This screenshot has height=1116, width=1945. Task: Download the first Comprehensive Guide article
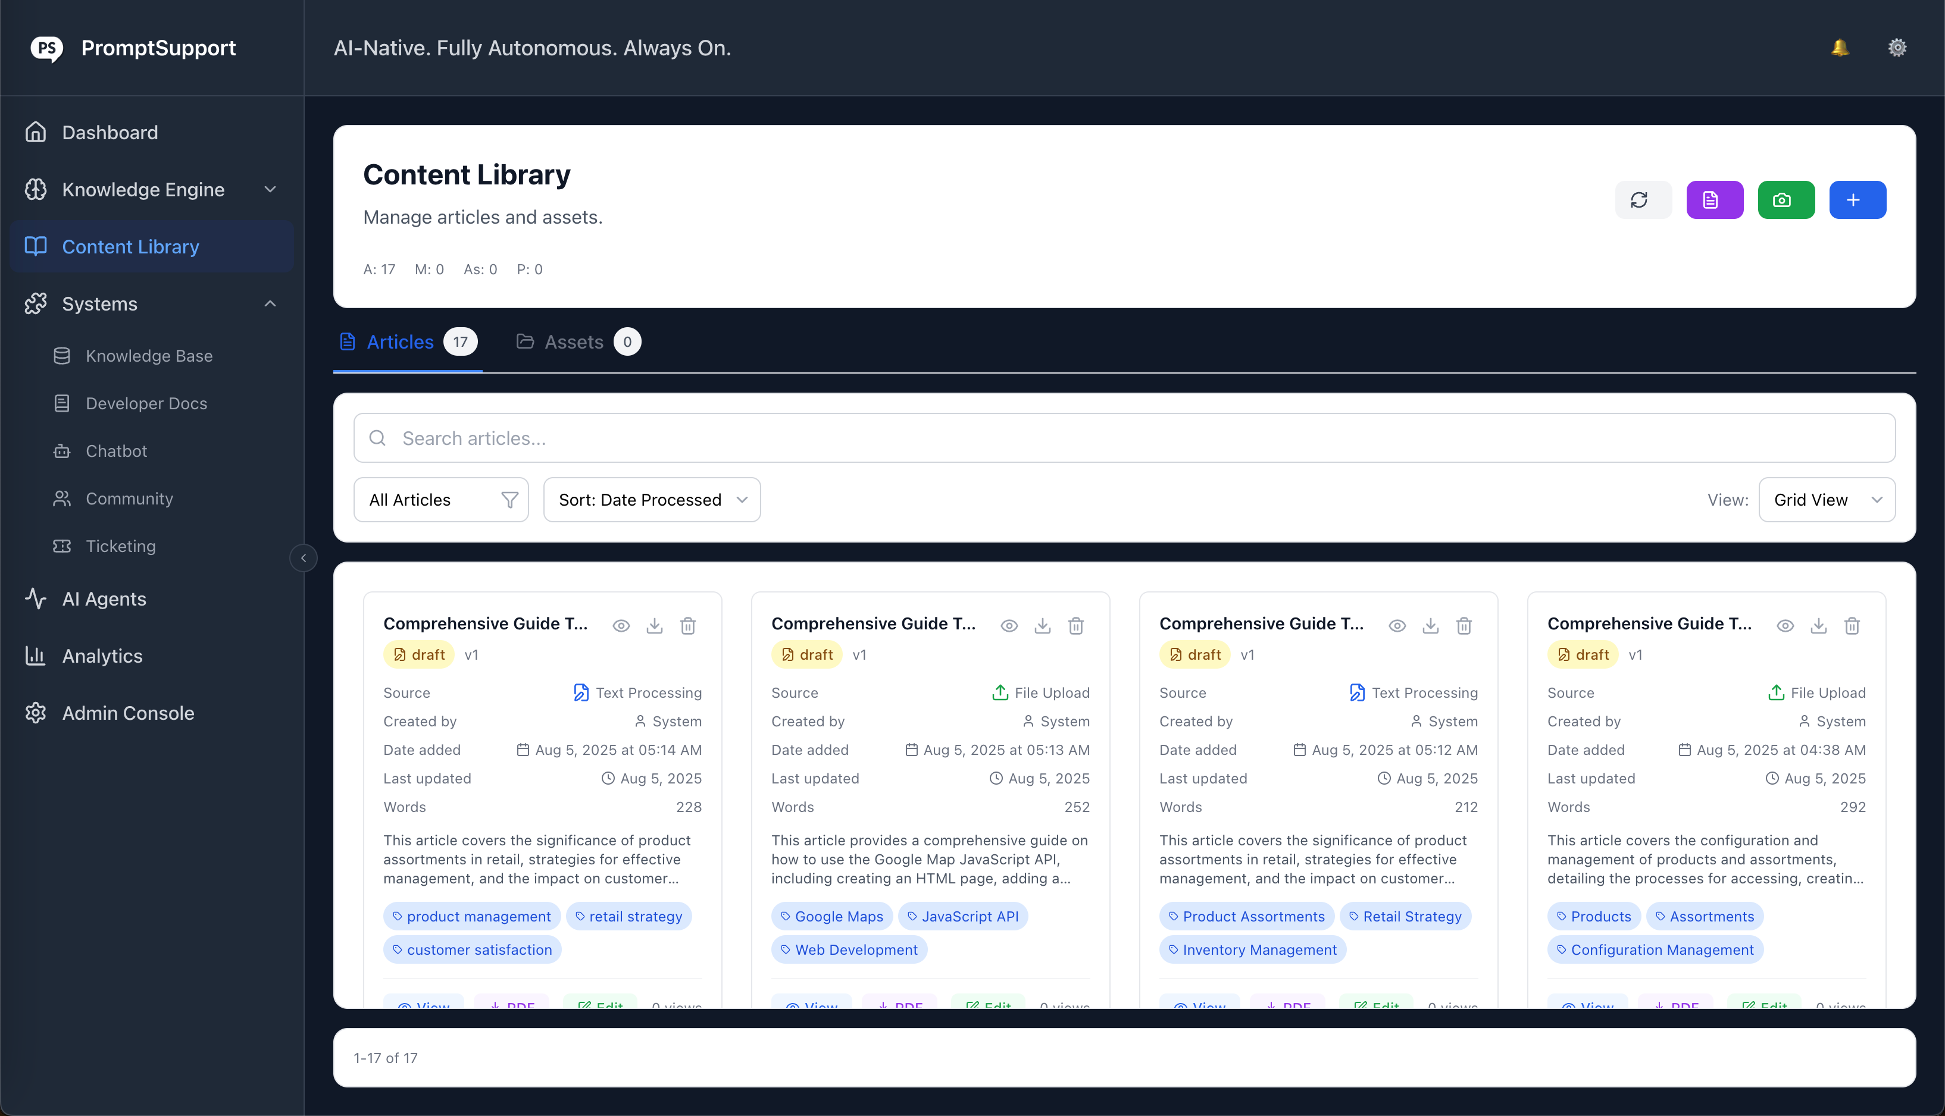(x=654, y=625)
